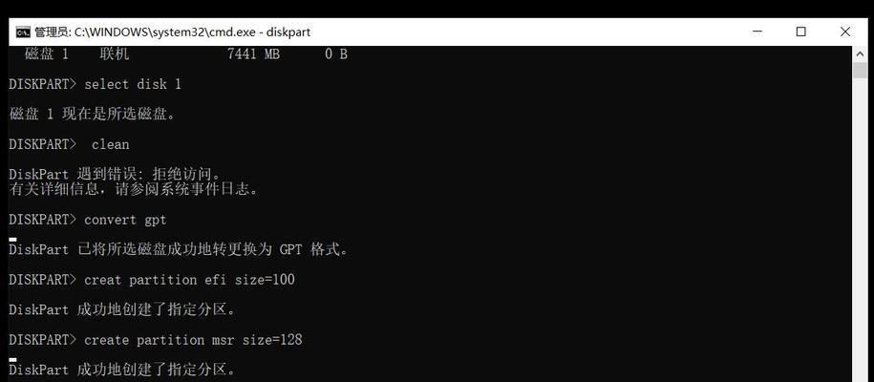Maximize the diskpart command window
The width and height of the screenshot is (874, 382).
tap(801, 32)
